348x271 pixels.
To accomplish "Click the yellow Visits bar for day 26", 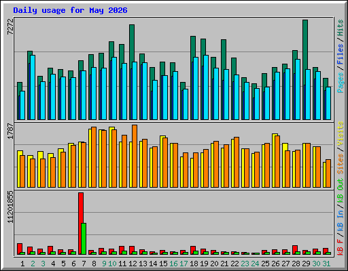I will tap(274, 161).
